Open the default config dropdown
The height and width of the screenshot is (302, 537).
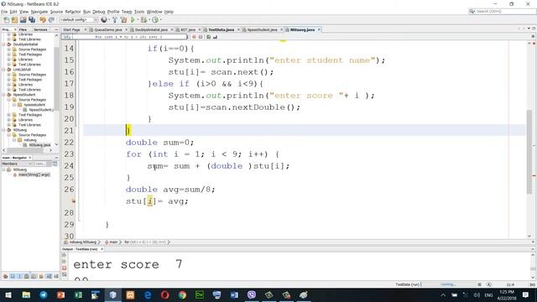click(78, 20)
